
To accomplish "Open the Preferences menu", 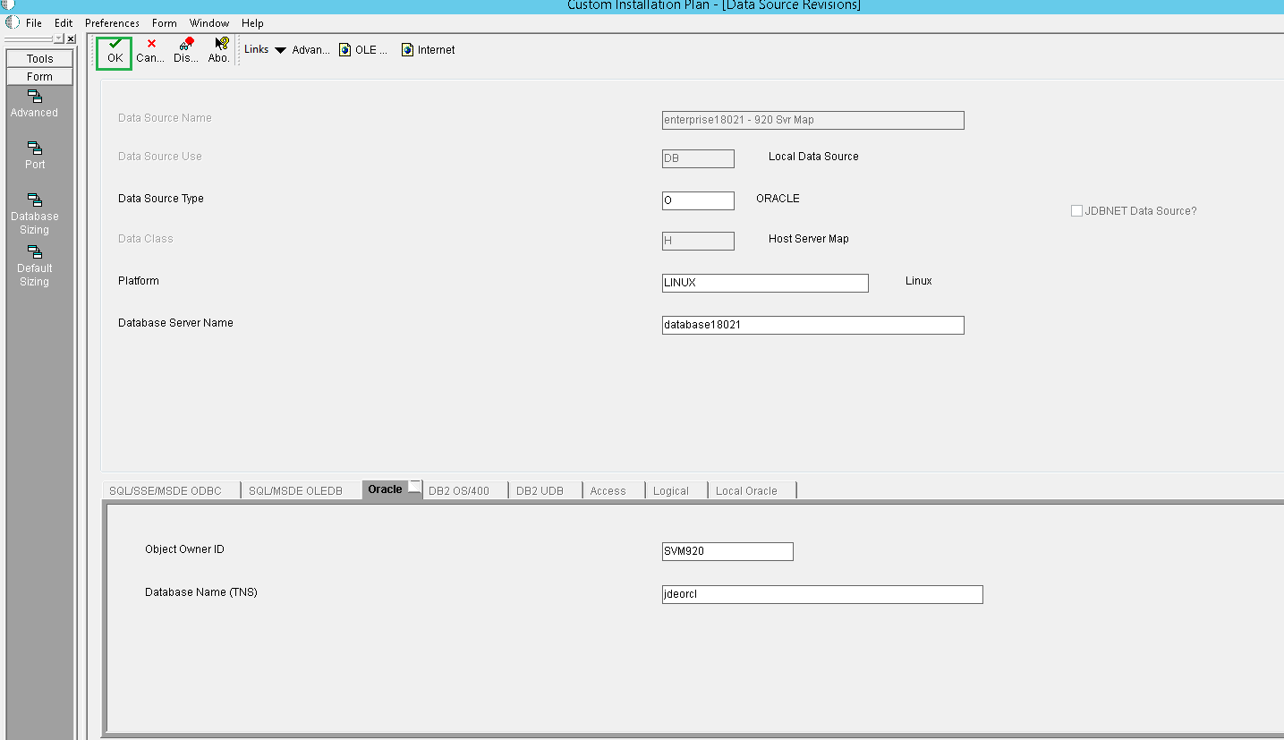I will pos(111,22).
